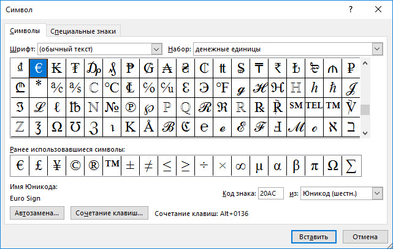Select the degree Fahrenheit symbol

point(223,87)
